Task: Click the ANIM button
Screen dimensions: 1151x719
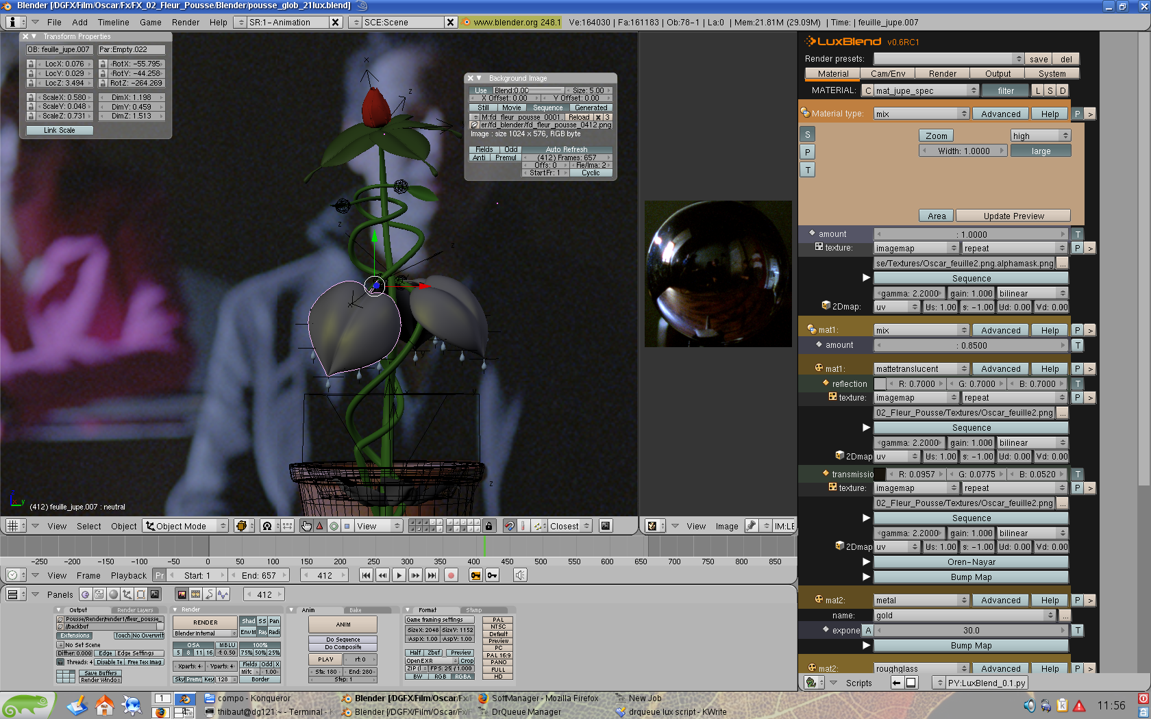Action: 343,625
